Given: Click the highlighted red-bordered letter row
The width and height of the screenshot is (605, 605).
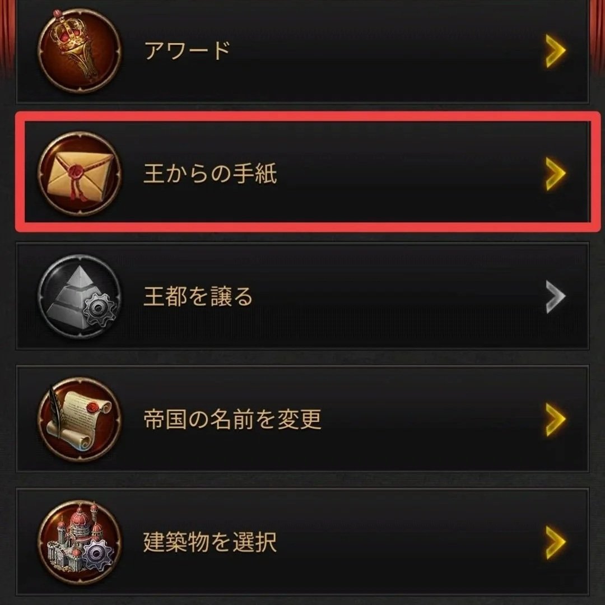Looking at the screenshot, I should tap(308, 172).
